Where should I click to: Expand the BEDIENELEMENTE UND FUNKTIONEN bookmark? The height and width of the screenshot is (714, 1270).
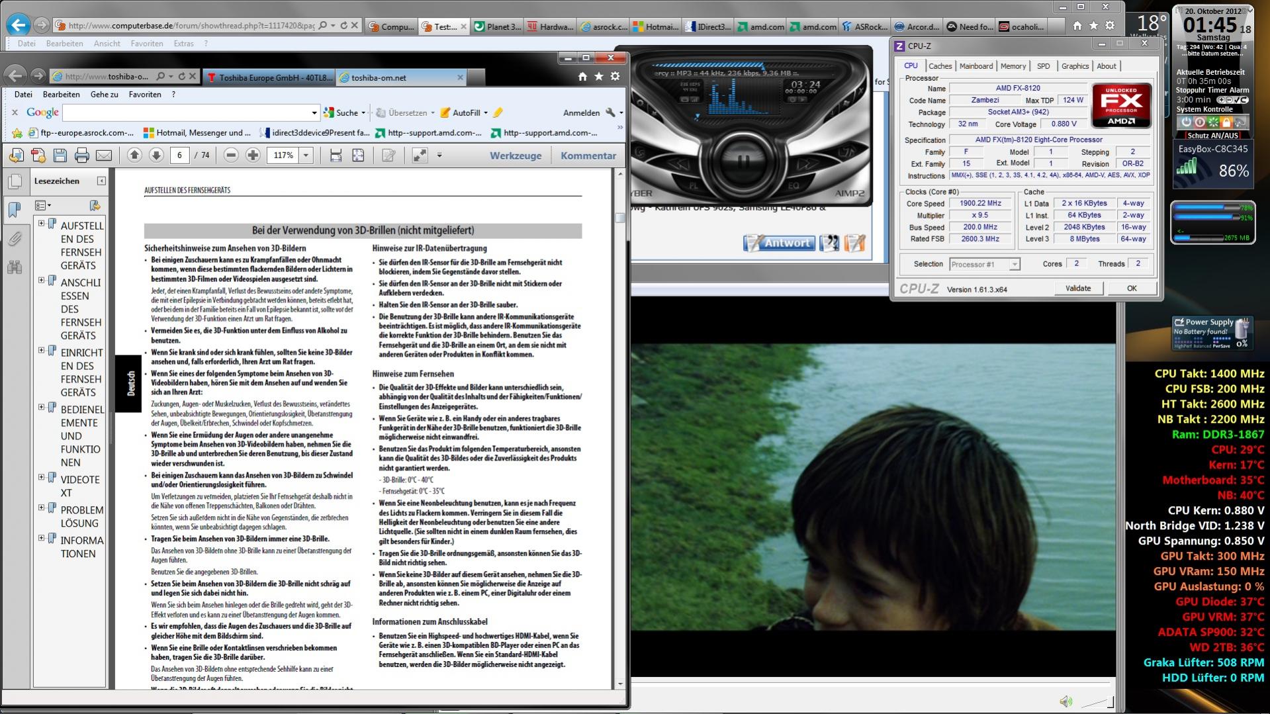pyautogui.click(x=41, y=408)
